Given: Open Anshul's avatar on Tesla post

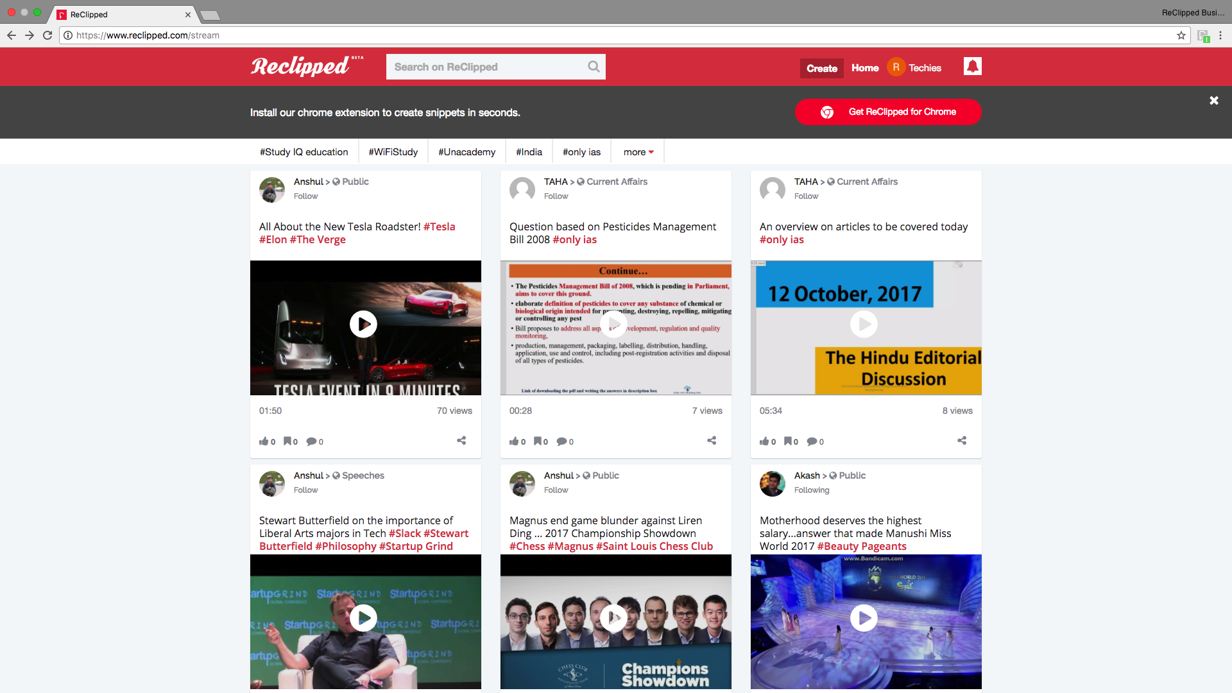Looking at the screenshot, I should 272,190.
